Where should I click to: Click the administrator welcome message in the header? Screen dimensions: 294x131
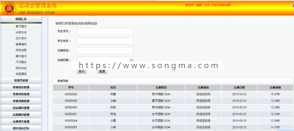pyautogui.click(x=209, y=5)
